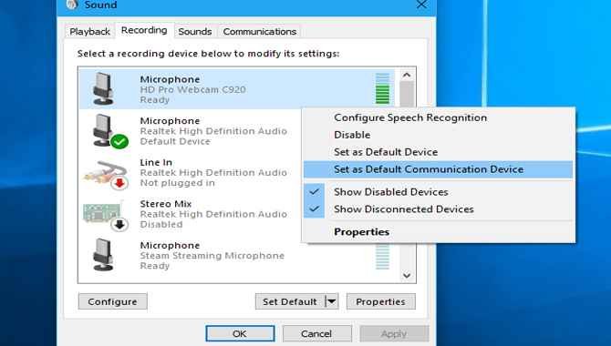Toggle Show Disabled Devices checkmark
Image resolution: width=611 pixels, height=346 pixels.
(x=314, y=191)
